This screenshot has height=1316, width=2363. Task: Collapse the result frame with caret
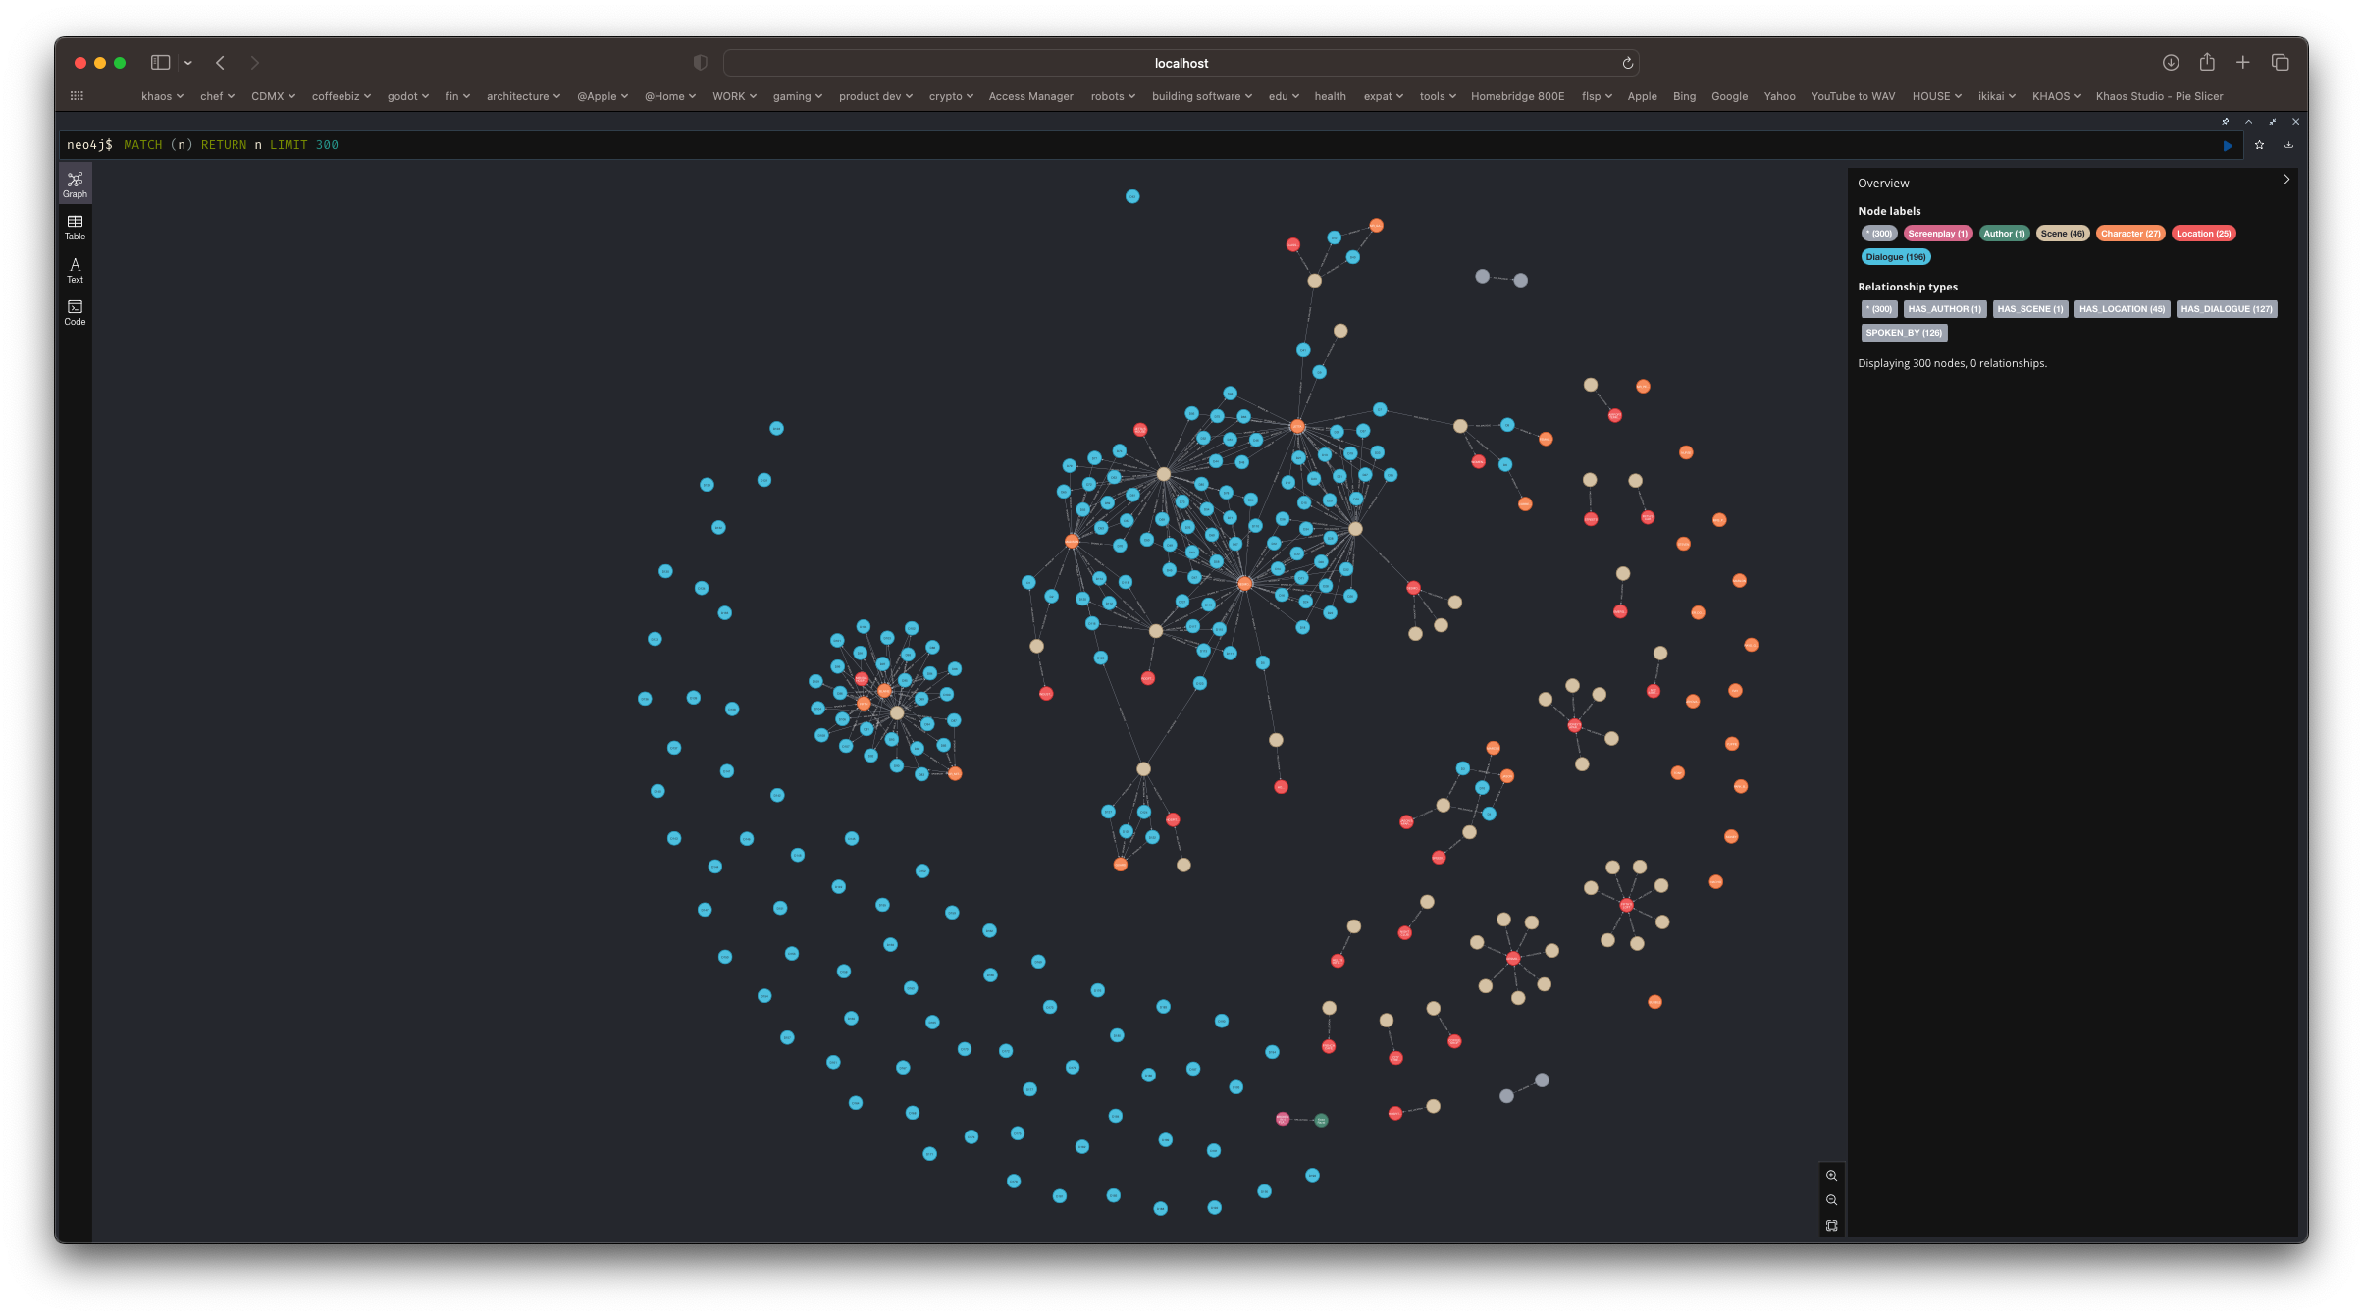point(2248,122)
